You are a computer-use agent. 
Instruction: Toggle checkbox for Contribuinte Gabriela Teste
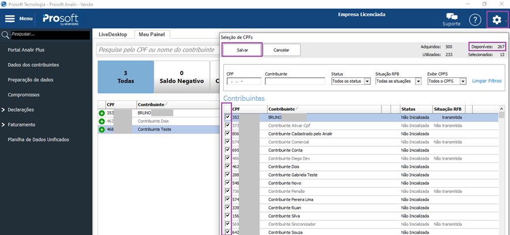(x=228, y=175)
